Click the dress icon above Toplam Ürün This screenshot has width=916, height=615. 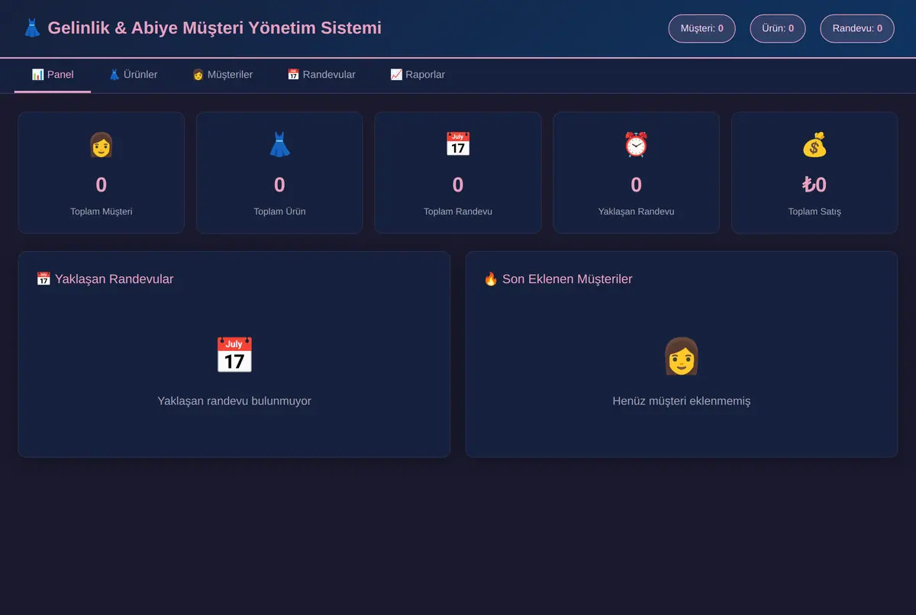point(279,144)
